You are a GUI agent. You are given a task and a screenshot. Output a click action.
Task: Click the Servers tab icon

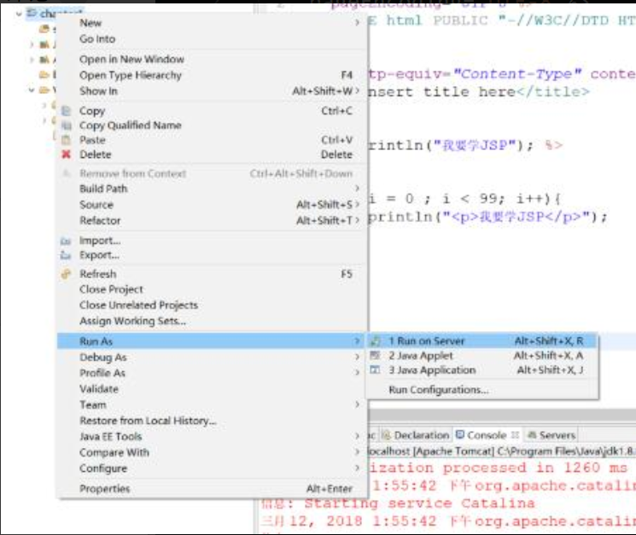pyautogui.click(x=532, y=435)
